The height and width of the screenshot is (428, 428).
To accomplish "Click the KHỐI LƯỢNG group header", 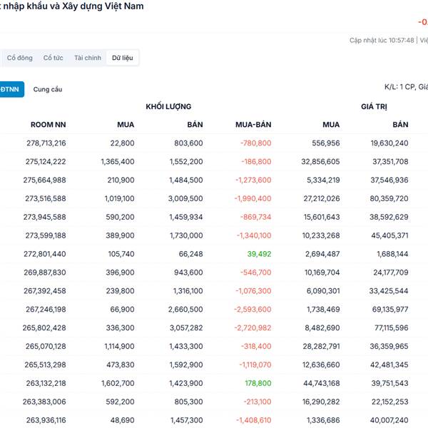I will [x=168, y=106].
